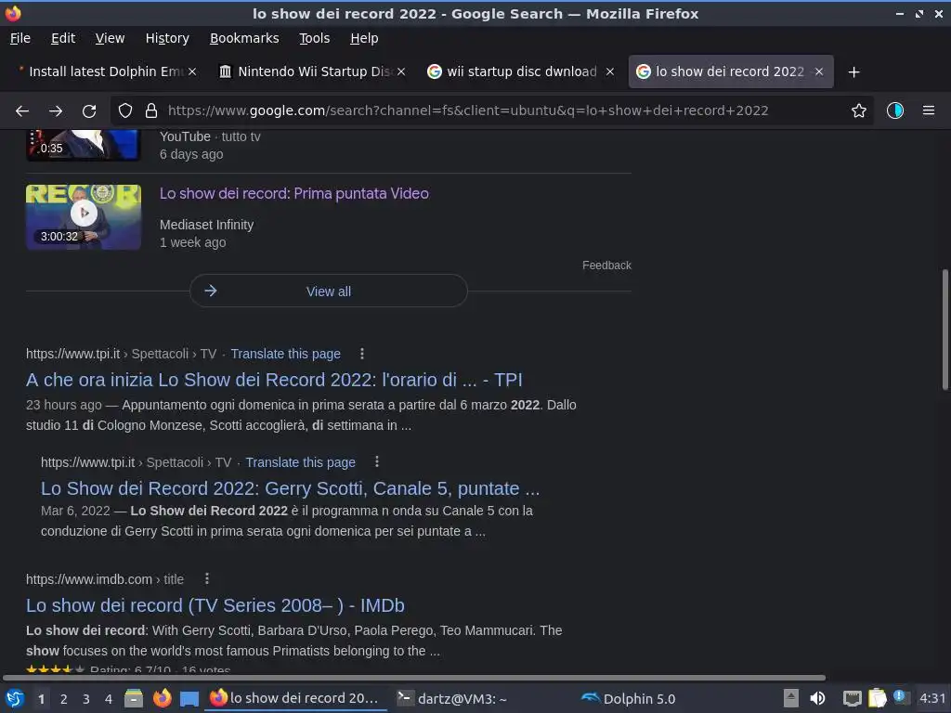Click the 4:31 taskbar clock

(x=932, y=698)
